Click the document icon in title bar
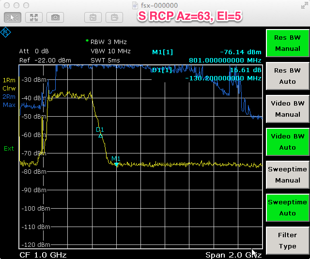The image size is (310, 259). pos(135,5)
